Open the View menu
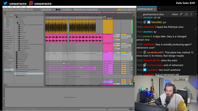This screenshot has height=111, width=198. point(16,7)
